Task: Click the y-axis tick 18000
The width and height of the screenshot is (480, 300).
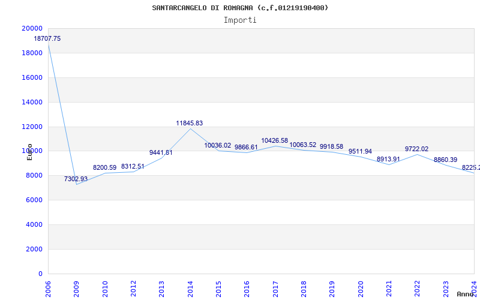Action: (32, 53)
